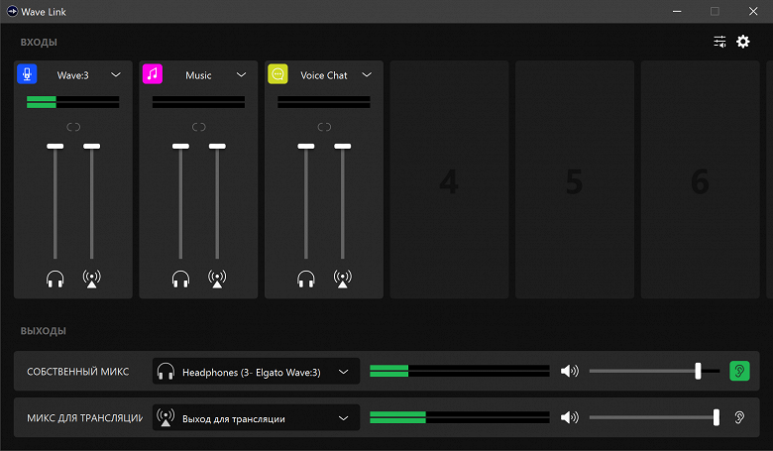Click the monitor mix output level meter
Screen dimensions: 773x451
tap(460, 371)
